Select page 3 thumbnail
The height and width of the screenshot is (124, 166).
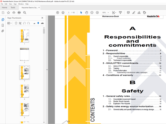point(24,73)
